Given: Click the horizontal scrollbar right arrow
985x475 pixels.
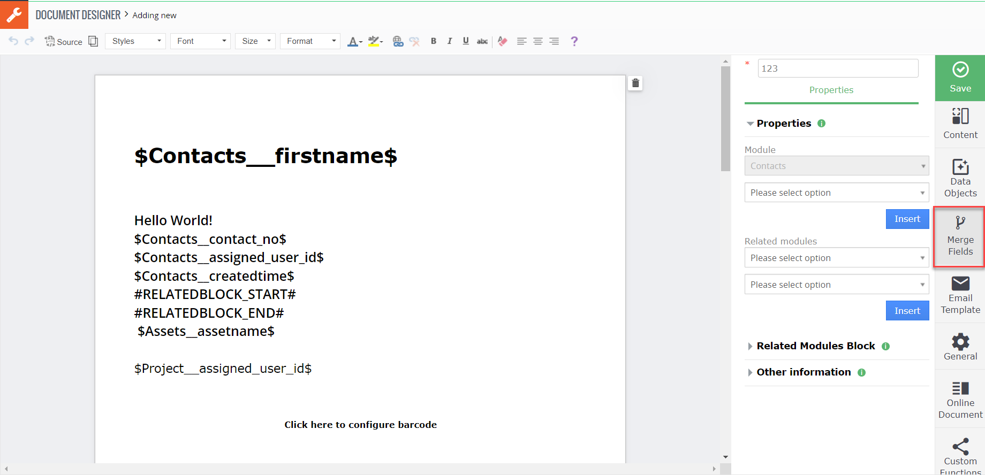Looking at the screenshot, I should tap(714, 469).
